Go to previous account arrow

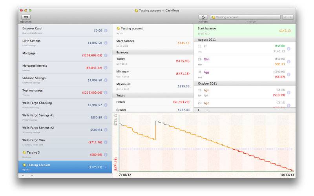(x=285, y=17)
